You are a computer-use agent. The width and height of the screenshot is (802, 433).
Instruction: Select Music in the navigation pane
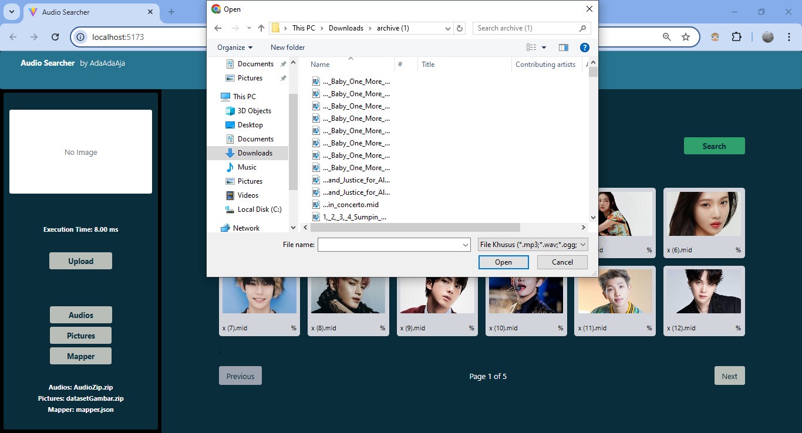247,167
